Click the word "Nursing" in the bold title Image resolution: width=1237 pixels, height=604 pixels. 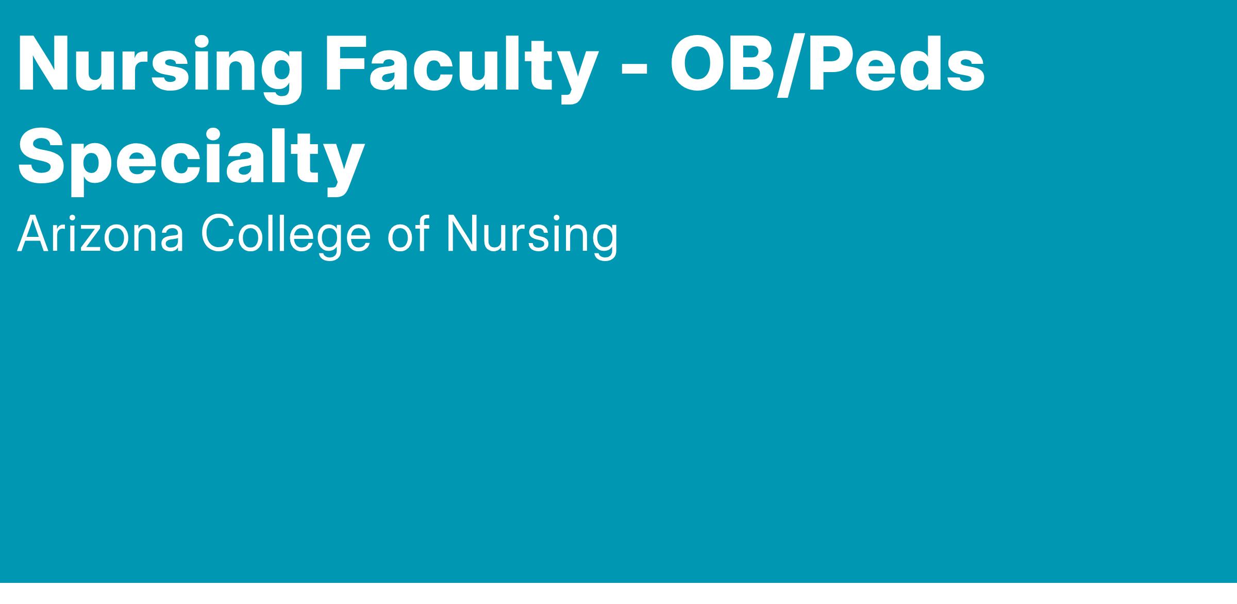click(x=160, y=64)
